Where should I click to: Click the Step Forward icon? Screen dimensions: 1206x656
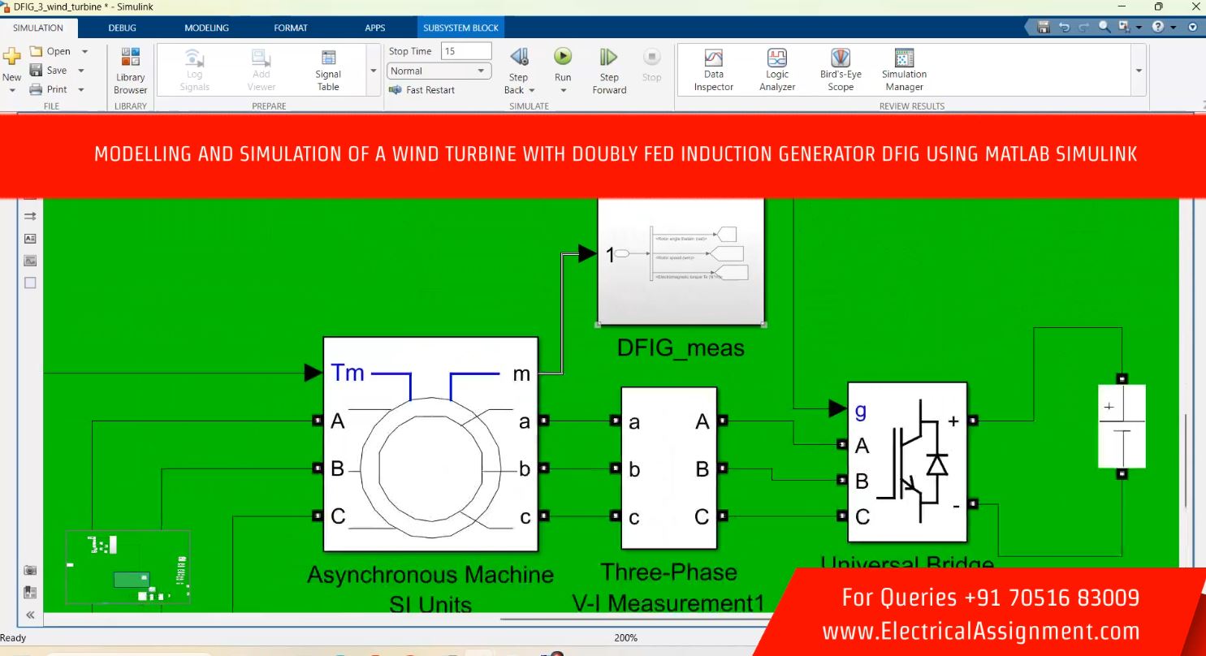(x=608, y=57)
